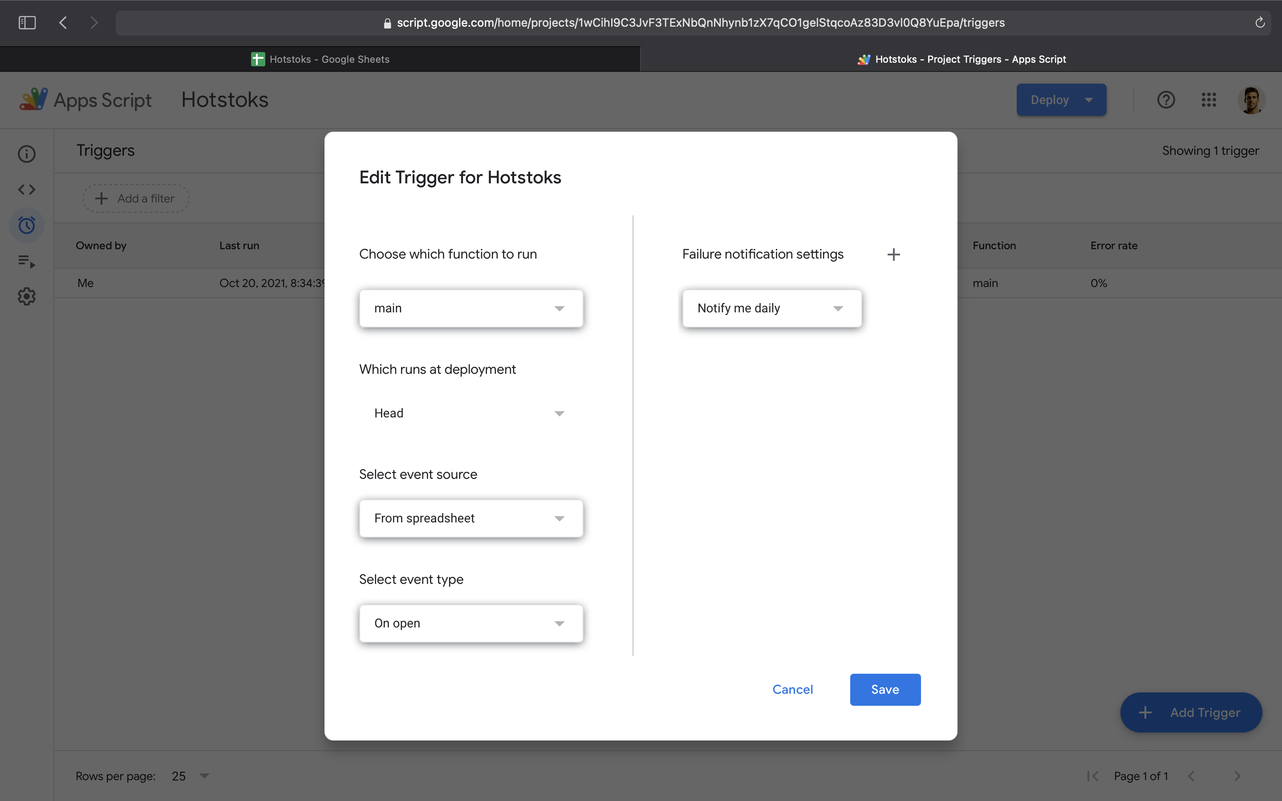Click the main function cell in table
The height and width of the screenshot is (801, 1282).
click(x=986, y=283)
